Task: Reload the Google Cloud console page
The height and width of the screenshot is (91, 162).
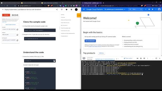Action: point(88,6)
